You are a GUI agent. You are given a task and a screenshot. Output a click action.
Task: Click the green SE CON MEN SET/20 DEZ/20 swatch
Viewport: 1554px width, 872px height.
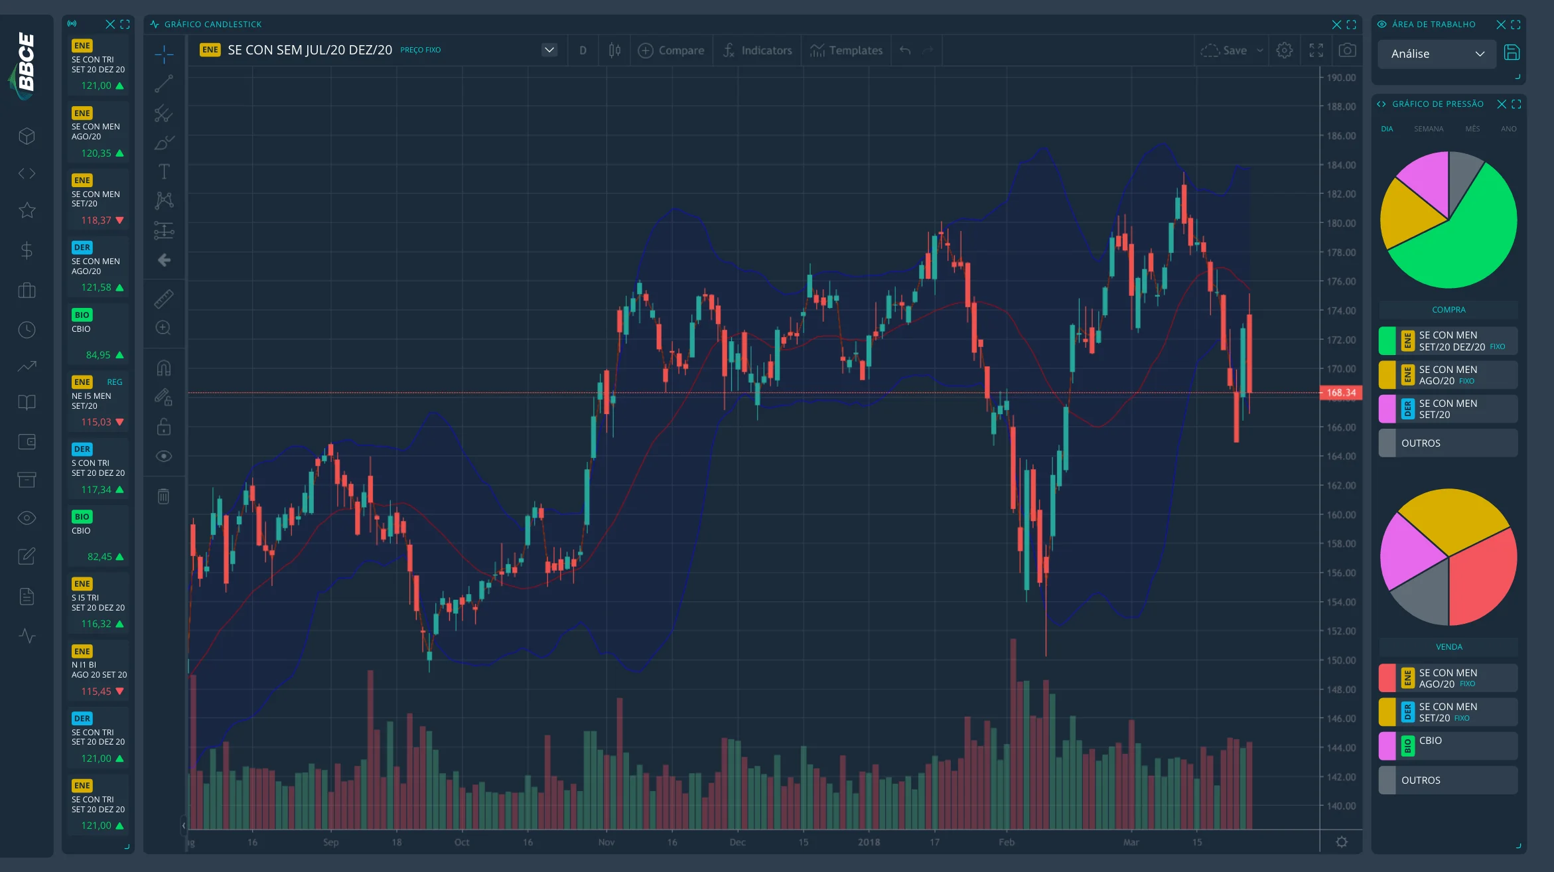click(x=1387, y=340)
